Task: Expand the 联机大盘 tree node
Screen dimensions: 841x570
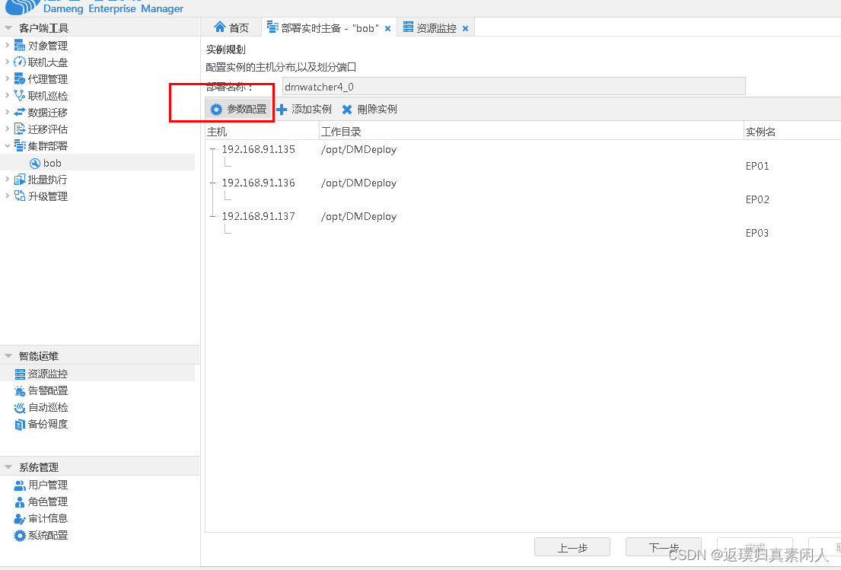Action: [7, 62]
